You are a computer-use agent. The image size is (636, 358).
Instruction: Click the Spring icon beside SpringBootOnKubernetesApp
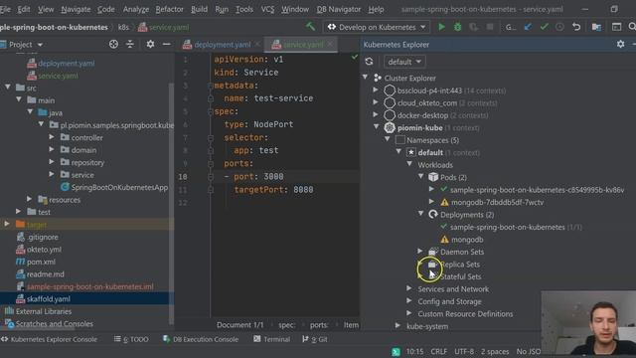coord(65,187)
